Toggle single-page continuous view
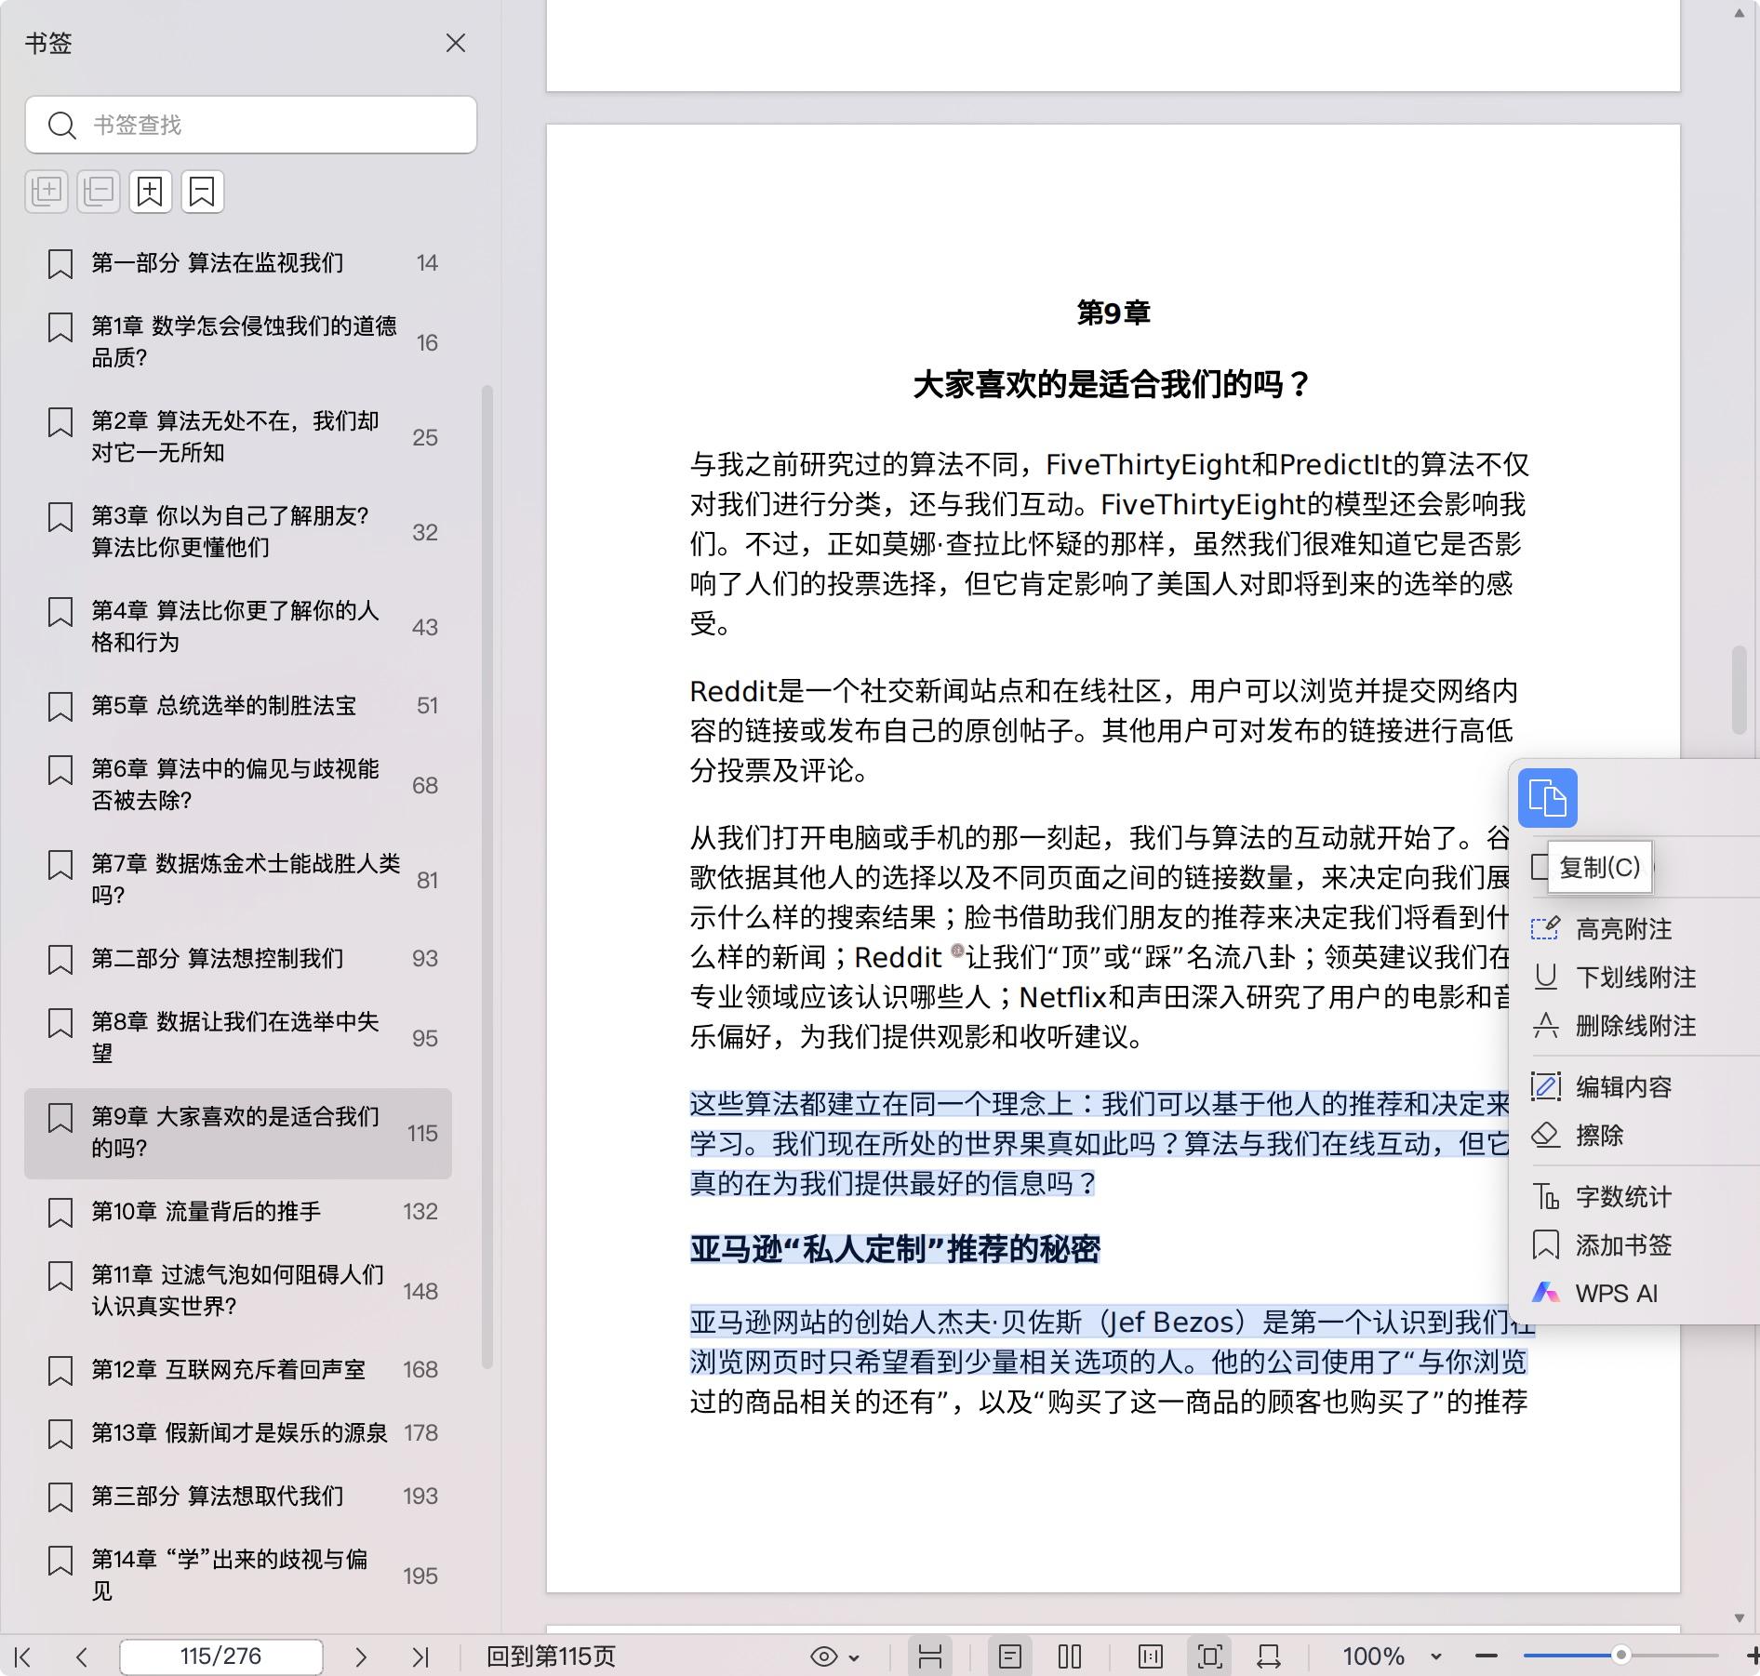1760x1676 pixels. [x=1009, y=1656]
